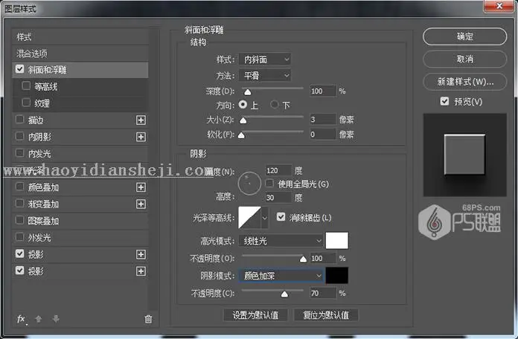Click the plus icon on the last 投影 row
Viewport: 518px width, 339px height.
pos(141,271)
